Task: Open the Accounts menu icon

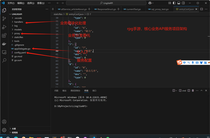Action: coord(4,122)
